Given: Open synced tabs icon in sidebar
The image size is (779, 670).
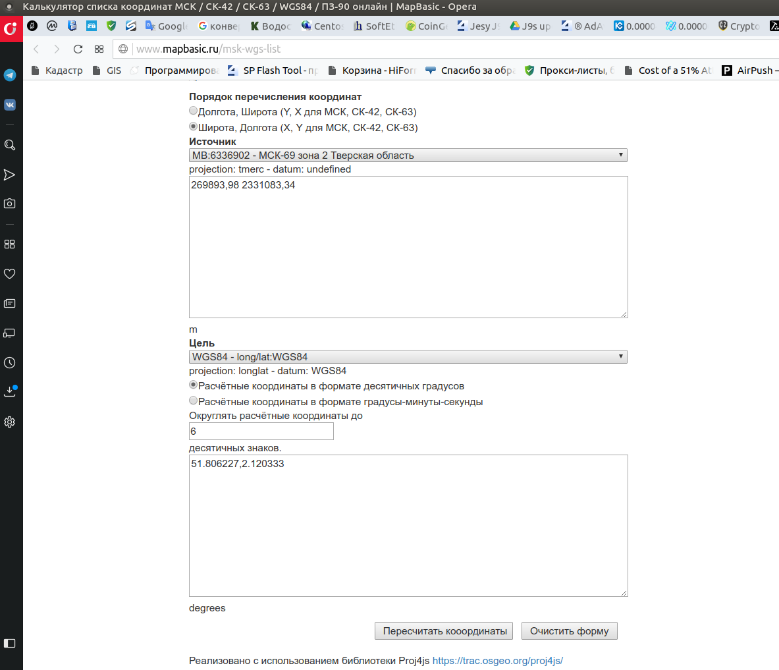Looking at the screenshot, I should [x=10, y=333].
